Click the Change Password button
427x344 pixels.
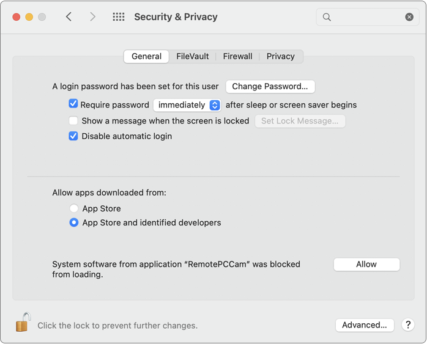pos(270,86)
